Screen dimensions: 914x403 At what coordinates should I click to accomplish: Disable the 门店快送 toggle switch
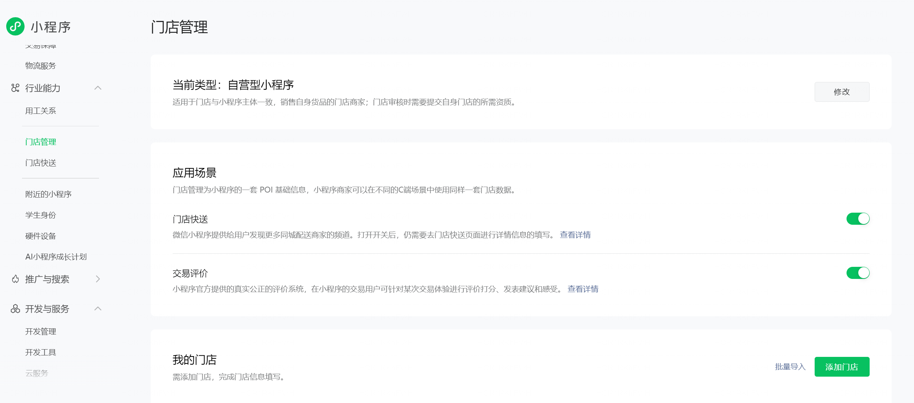click(858, 219)
